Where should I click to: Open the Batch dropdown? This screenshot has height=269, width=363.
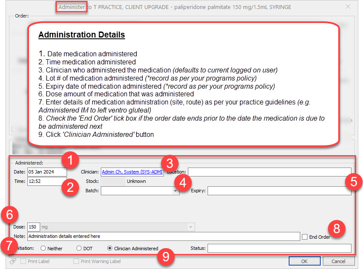point(175,191)
